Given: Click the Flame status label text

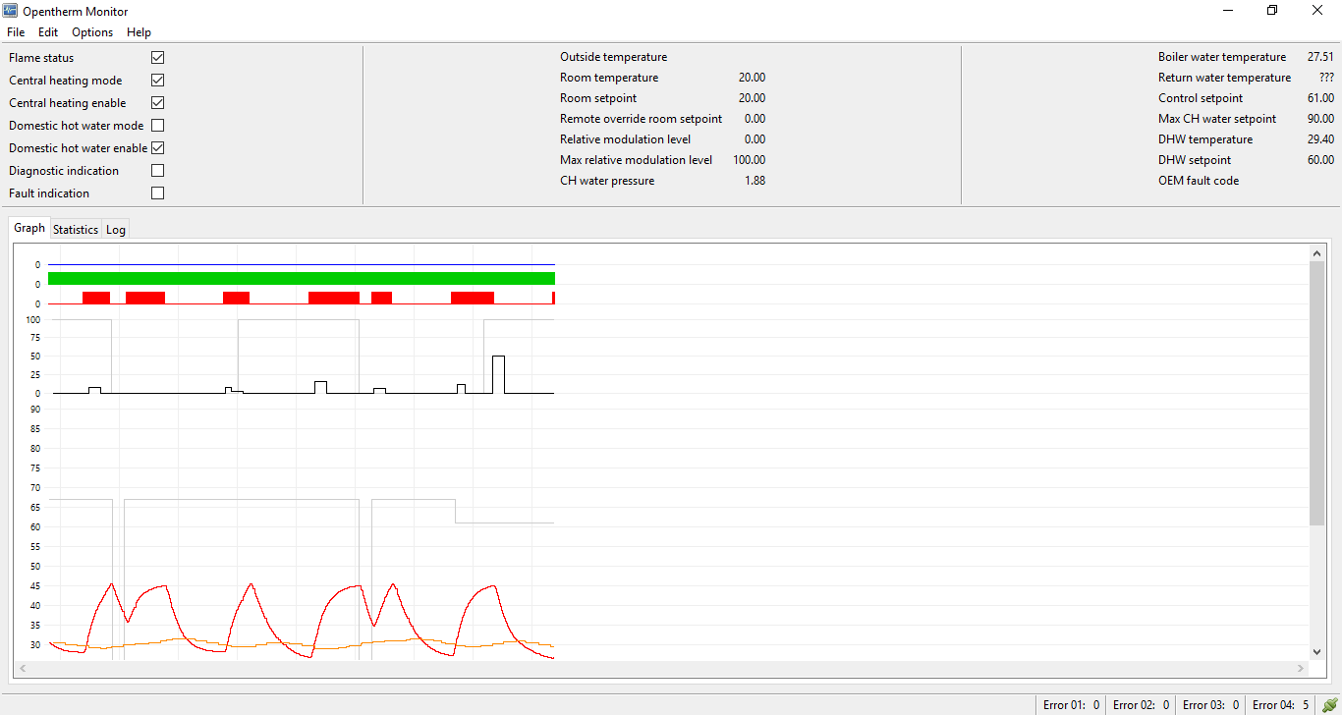Looking at the screenshot, I should click(x=41, y=58).
